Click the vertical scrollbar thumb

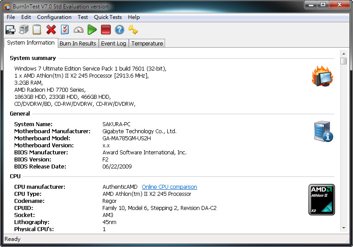344,61
